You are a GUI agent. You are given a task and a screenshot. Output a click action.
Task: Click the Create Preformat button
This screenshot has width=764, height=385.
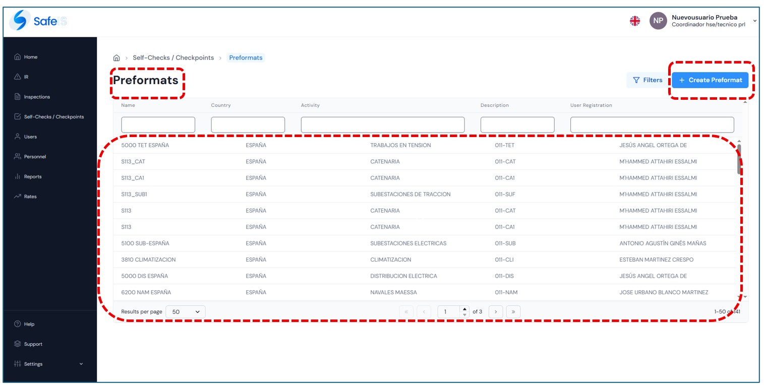click(x=710, y=80)
